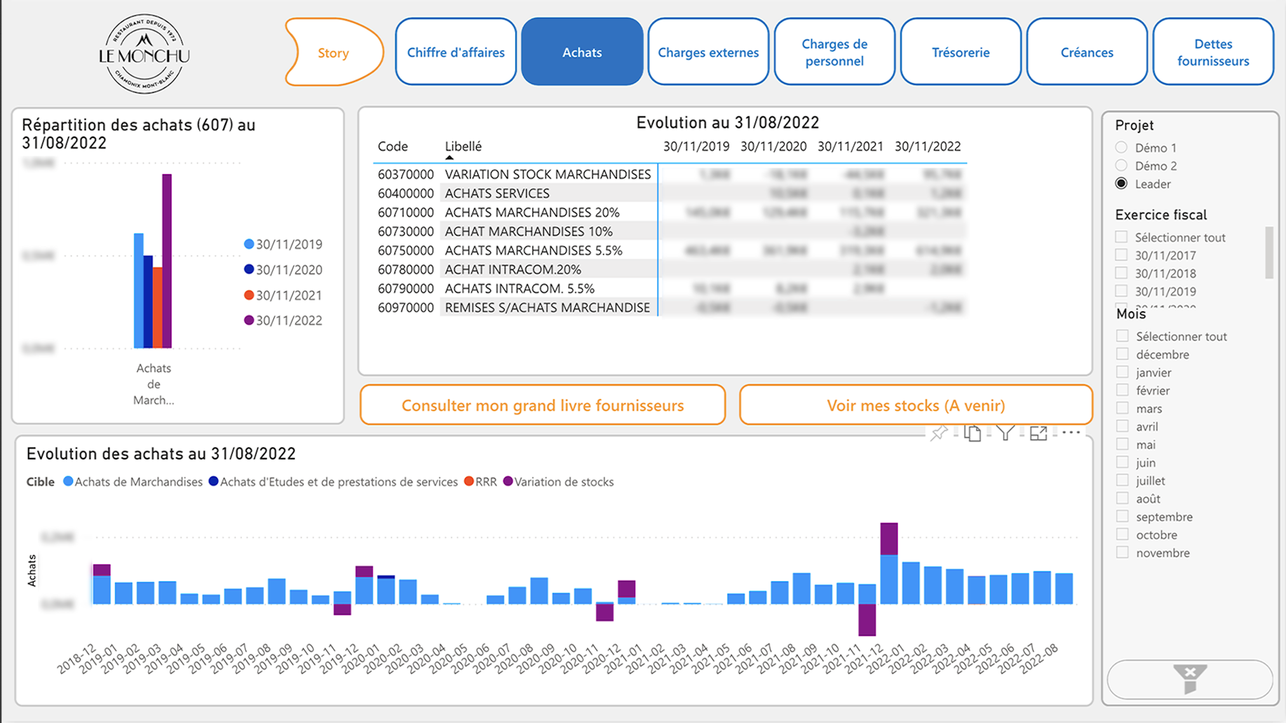This screenshot has height=723, width=1286.
Task: Select the Achats tab
Action: pyautogui.click(x=582, y=52)
